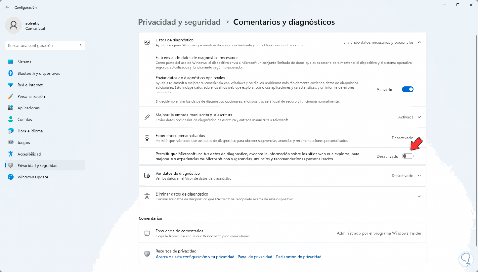The width and height of the screenshot is (478, 272).
Task: Click the trash icon for Eliminar datos
Action: pyautogui.click(x=147, y=196)
